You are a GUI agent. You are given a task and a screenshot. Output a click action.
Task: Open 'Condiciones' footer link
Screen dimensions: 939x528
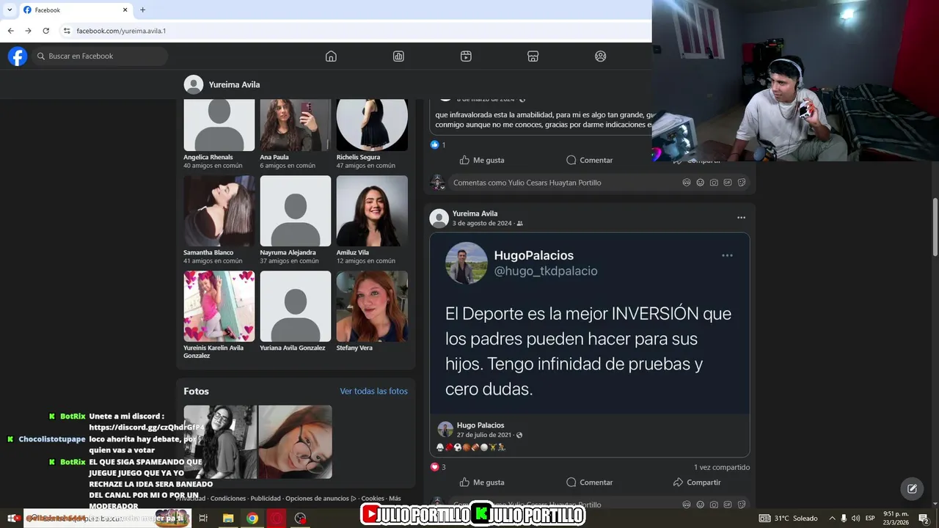pyautogui.click(x=228, y=499)
